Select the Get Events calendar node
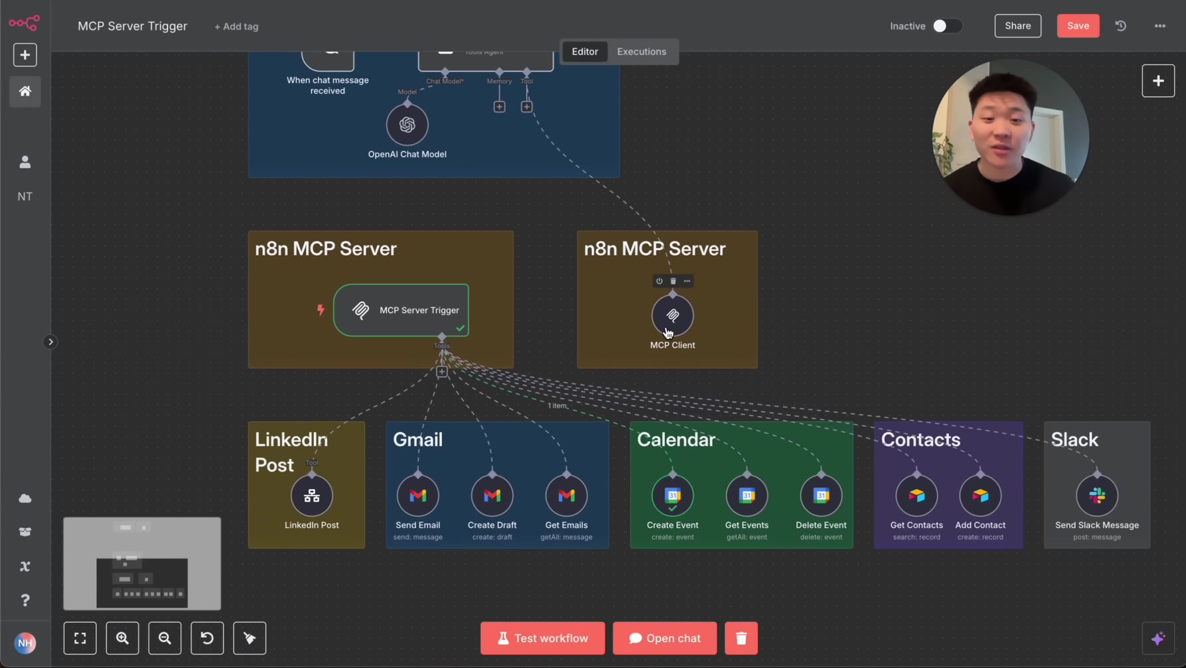 (x=747, y=496)
